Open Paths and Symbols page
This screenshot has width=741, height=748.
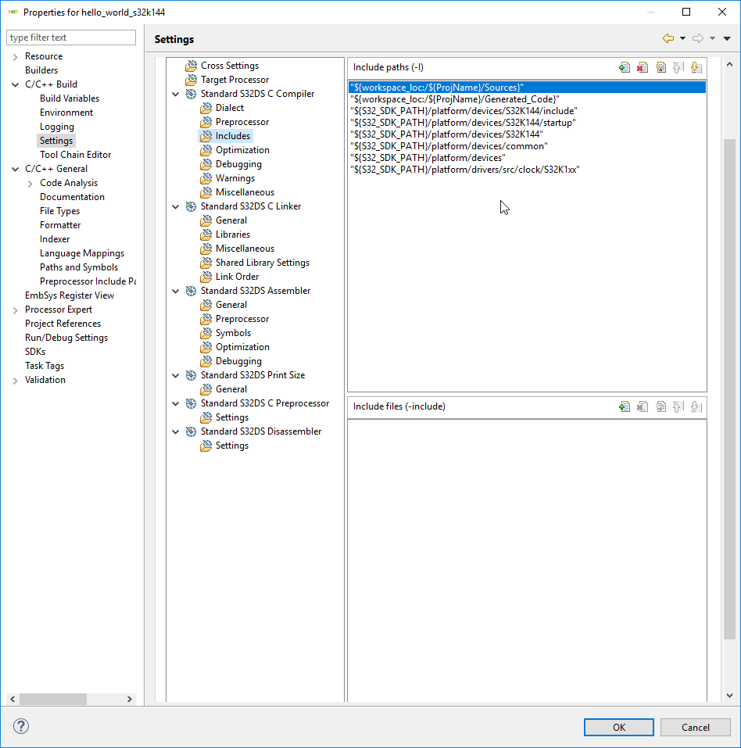[x=79, y=267]
